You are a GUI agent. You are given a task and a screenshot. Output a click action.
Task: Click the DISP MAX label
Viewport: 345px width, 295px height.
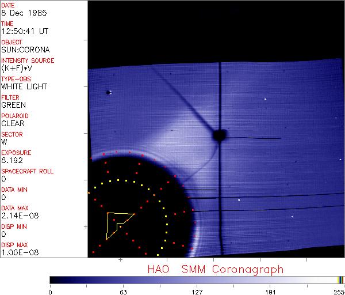point(14,245)
